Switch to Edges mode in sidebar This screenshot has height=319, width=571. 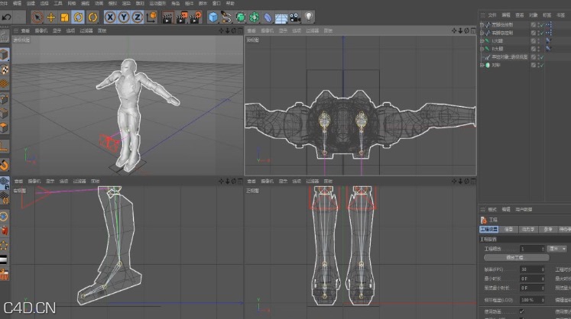coord(4,114)
